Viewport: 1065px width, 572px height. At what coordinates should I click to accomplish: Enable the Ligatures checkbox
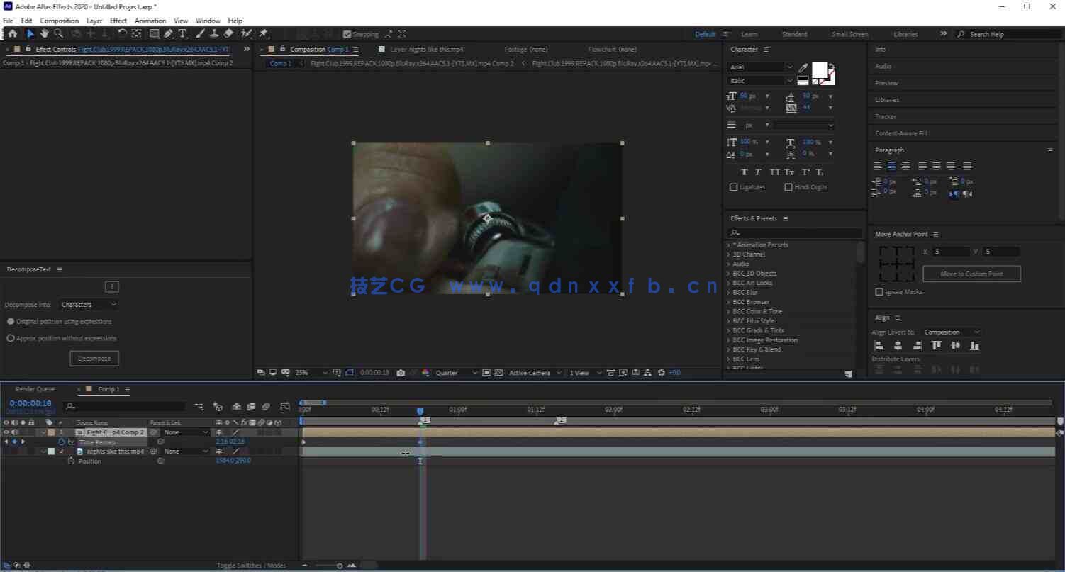734,187
